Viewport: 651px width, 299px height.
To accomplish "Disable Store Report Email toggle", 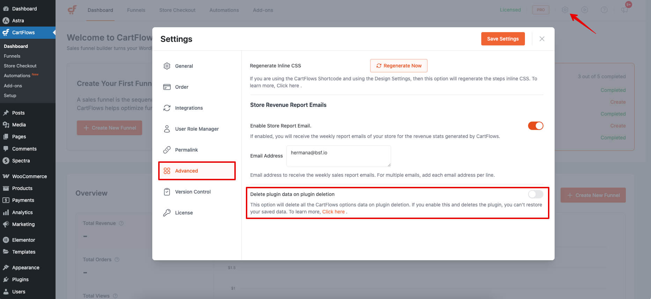I will [536, 126].
